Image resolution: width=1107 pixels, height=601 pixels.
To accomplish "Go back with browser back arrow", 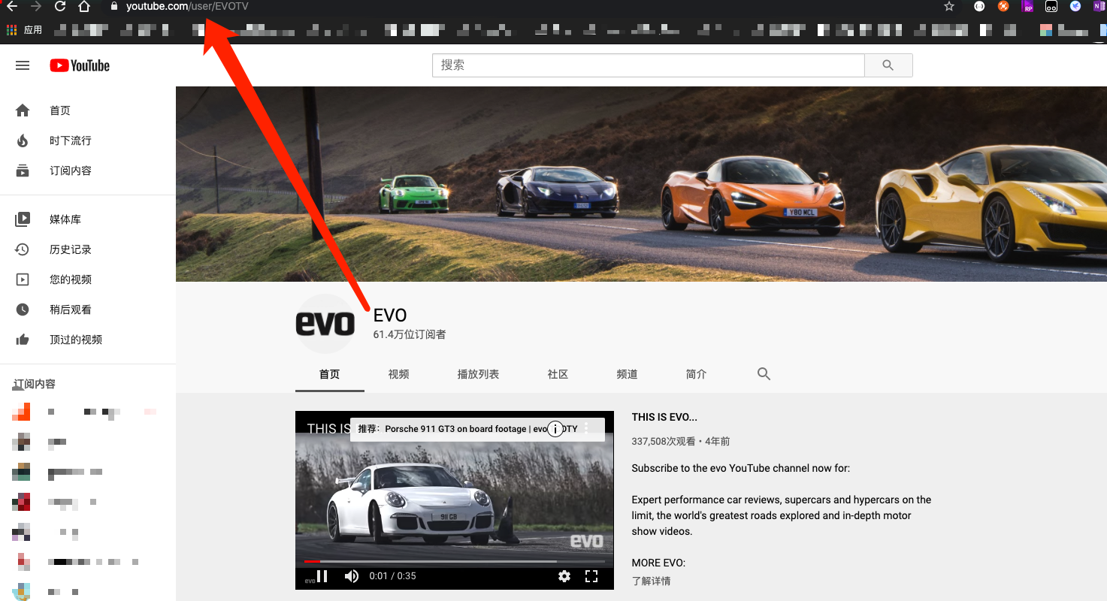I will (11, 7).
